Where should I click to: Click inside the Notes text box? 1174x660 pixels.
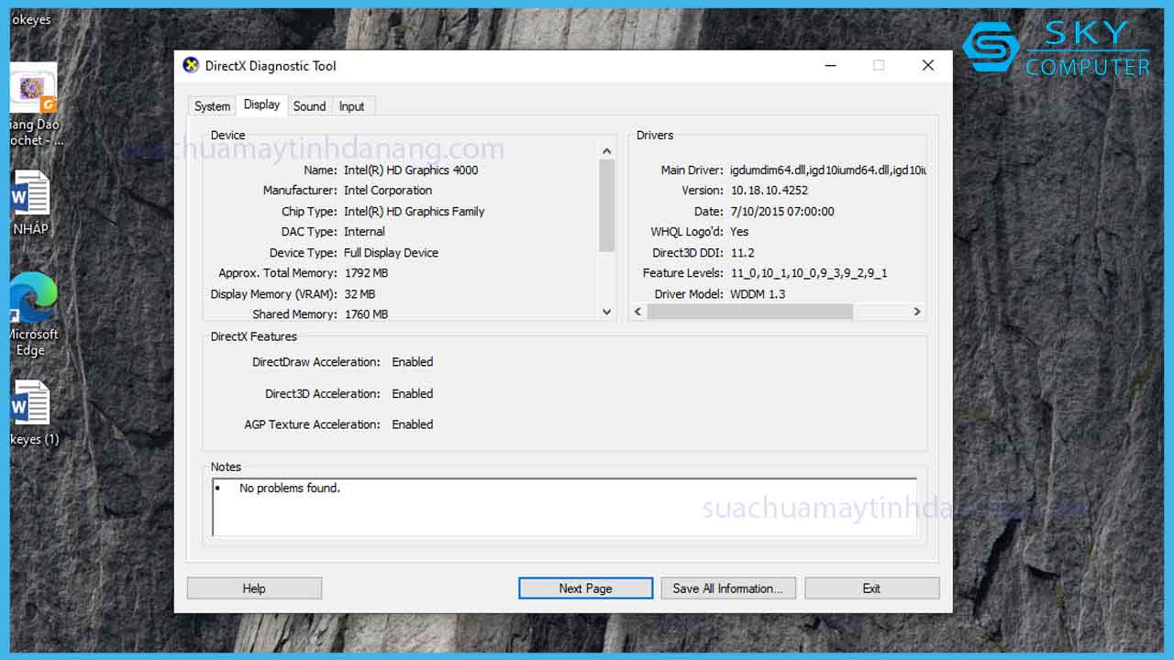pos(564,507)
